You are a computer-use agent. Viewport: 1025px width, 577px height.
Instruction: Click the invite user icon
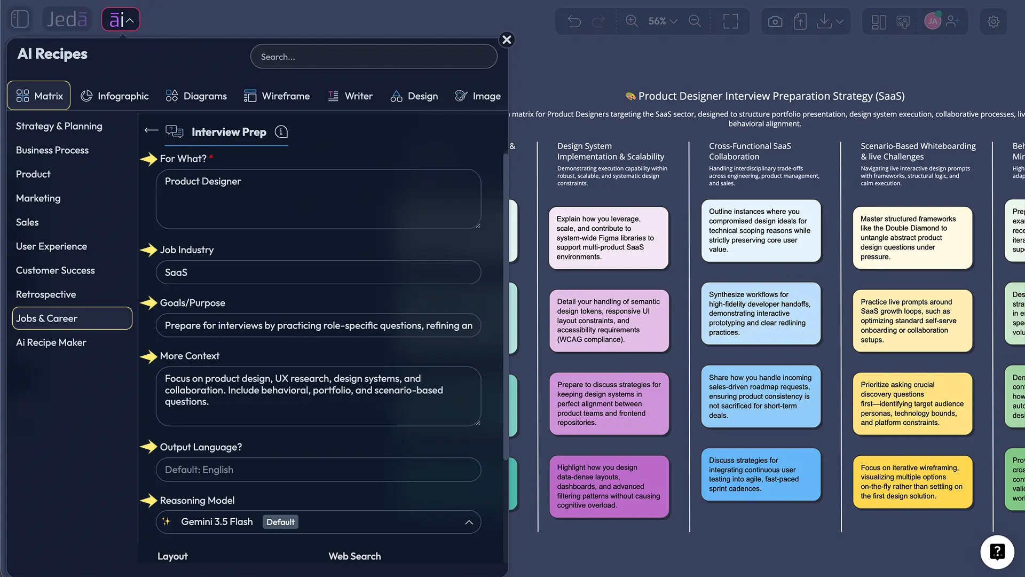(952, 21)
